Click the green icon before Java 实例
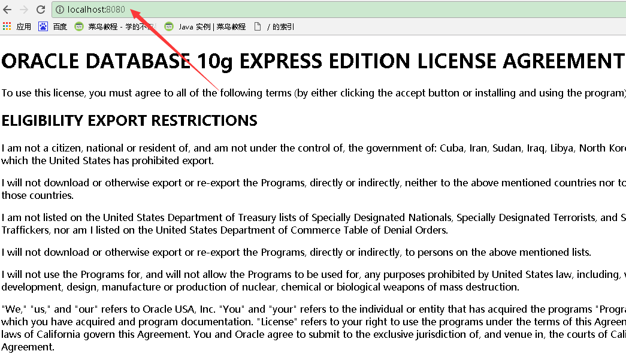 tap(169, 26)
